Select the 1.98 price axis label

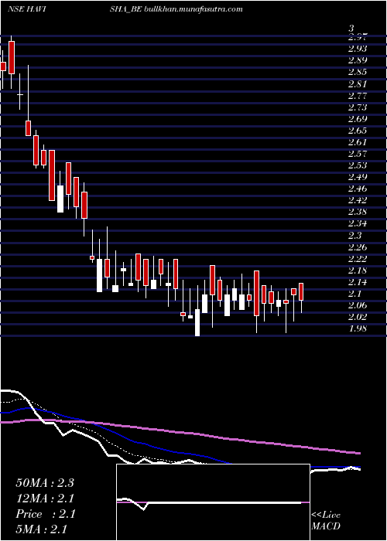[358, 328]
